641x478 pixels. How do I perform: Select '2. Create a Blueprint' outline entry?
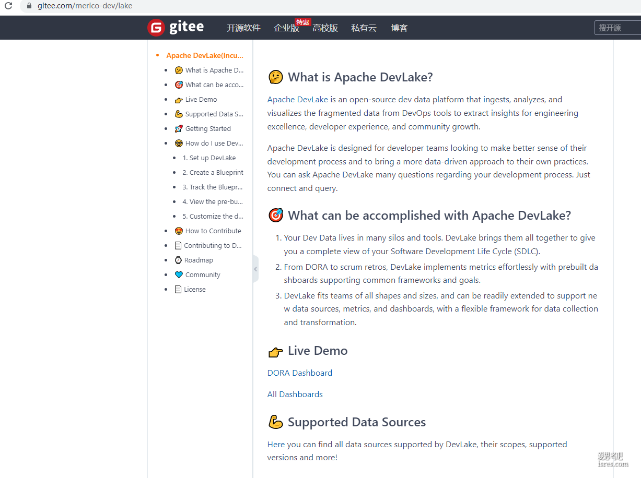tap(213, 173)
